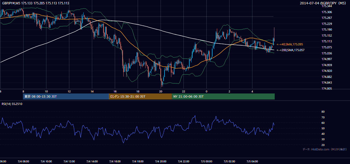This screenshot has height=164, width=350.
Task: Click the London 15:30-21:00 JST session bar
Action: click(140, 96)
